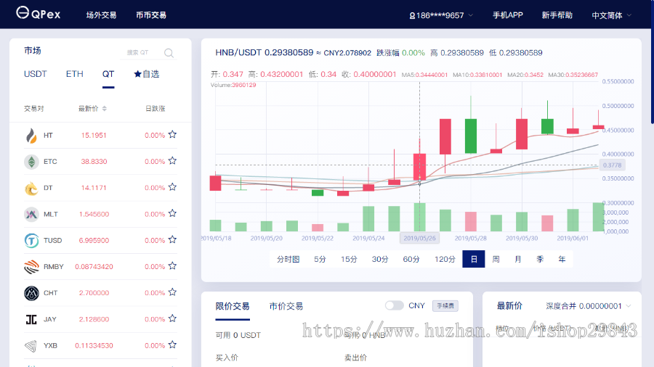Select 月 monthly chart interval
The image size is (654, 367).
[518, 259]
